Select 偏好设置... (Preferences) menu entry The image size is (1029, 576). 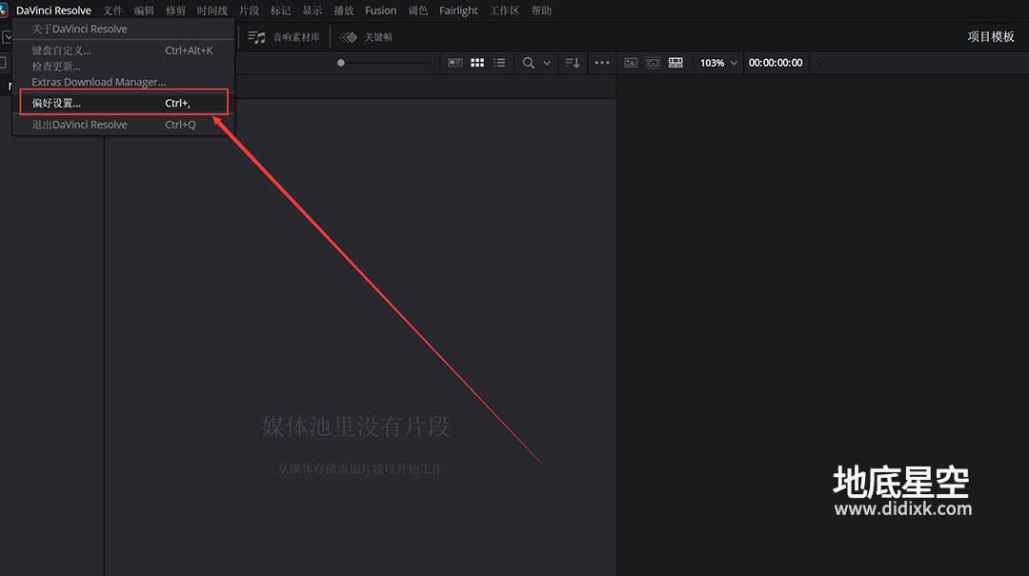(123, 103)
